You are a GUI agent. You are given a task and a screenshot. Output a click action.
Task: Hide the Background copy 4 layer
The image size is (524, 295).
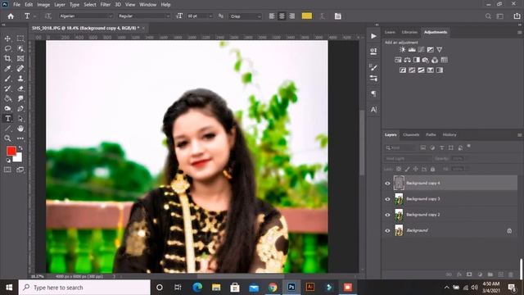pyautogui.click(x=387, y=184)
